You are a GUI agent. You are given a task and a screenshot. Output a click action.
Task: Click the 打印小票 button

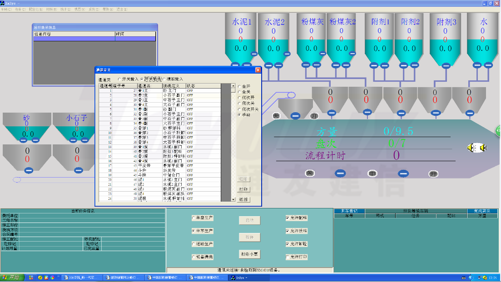tap(249, 254)
